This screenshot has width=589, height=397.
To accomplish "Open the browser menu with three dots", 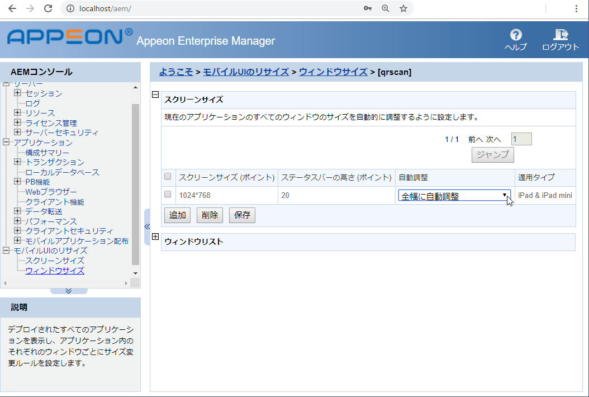I will tap(577, 8).
